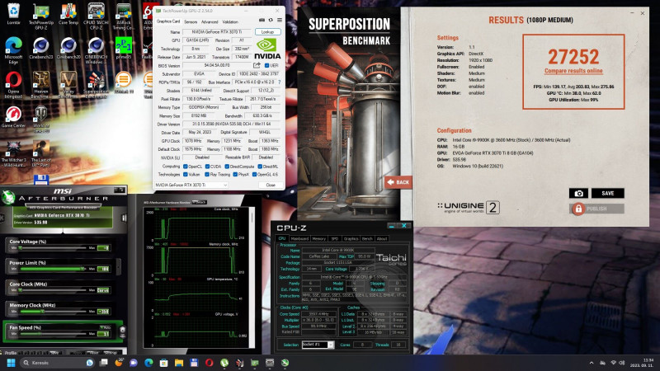Open ASRock Timing Configurator desktop shortcut
Viewport: 660px width, 371px height.
123,16
